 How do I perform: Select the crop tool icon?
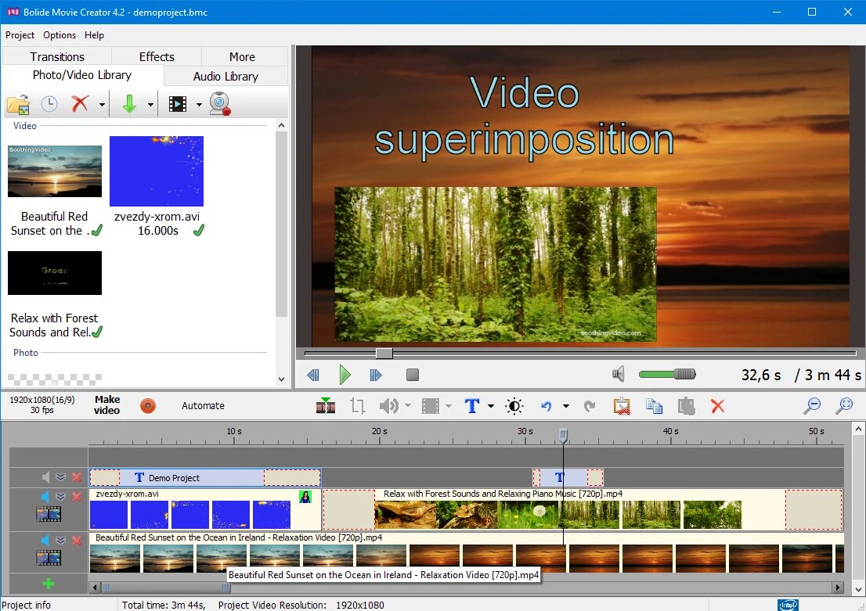pyautogui.click(x=358, y=405)
